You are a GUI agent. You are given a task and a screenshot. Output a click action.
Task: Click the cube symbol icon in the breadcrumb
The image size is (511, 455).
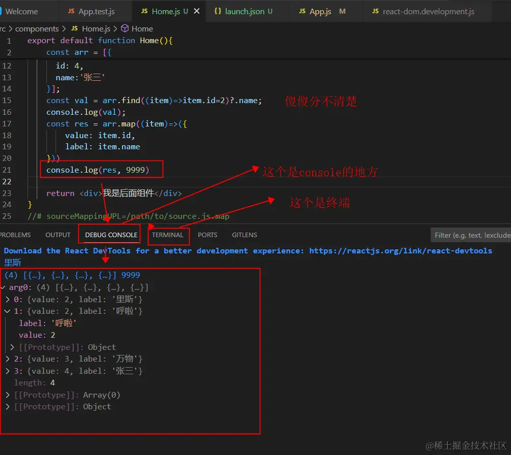click(x=125, y=28)
